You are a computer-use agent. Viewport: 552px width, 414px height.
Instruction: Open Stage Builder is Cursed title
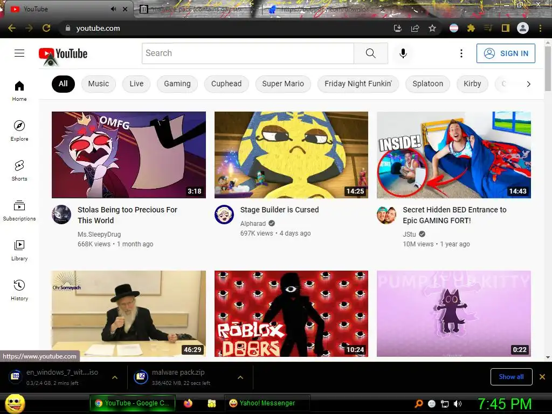point(280,210)
